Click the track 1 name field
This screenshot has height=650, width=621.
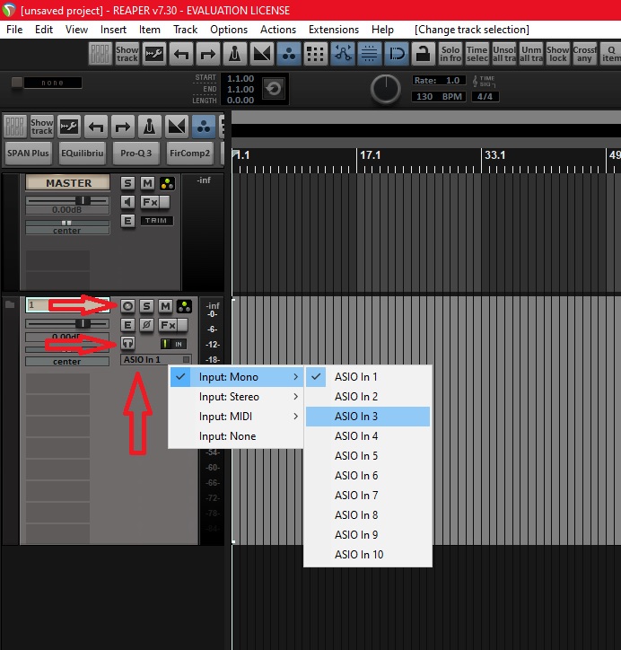click(67, 305)
